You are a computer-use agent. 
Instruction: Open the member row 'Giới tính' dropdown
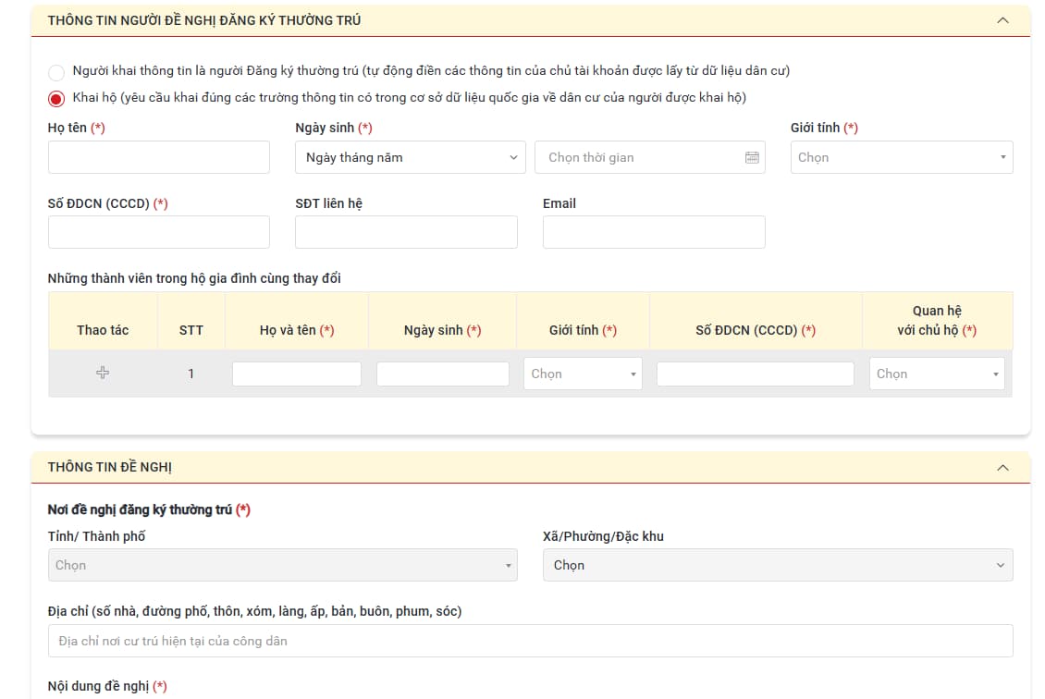584,374
